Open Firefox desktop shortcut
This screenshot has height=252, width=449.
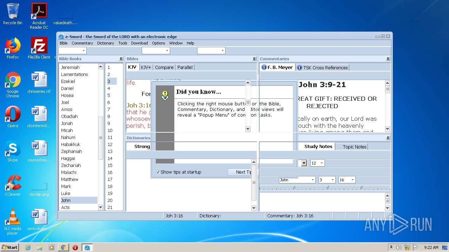click(x=13, y=48)
